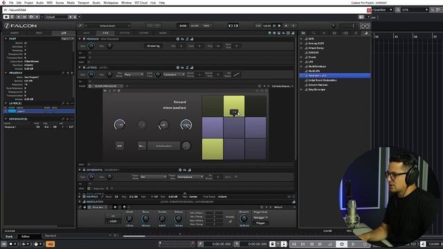Click the pencil icon in Mapping row
This screenshot has height=249, width=443.
[102, 196]
